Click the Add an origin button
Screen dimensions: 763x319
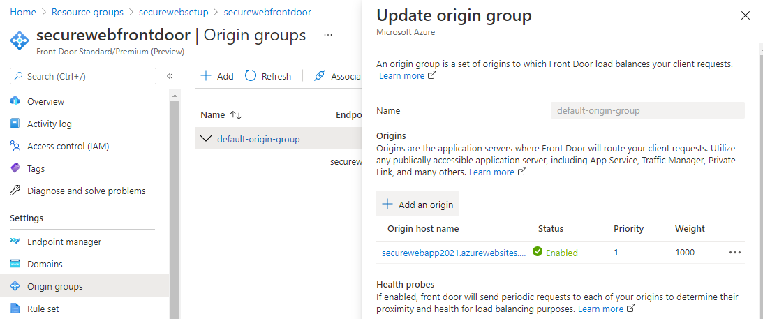tap(417, 205)
